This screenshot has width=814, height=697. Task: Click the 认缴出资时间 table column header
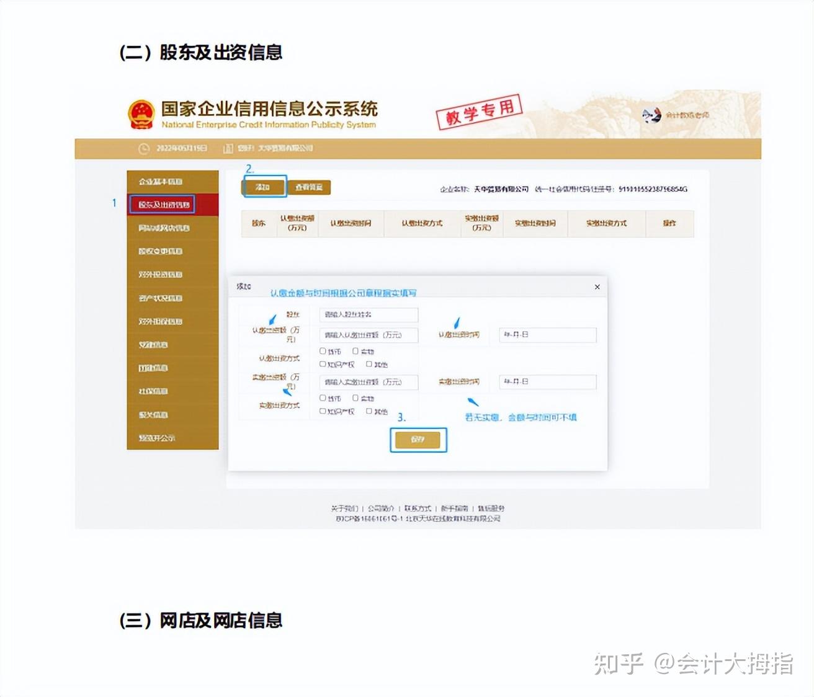[x=351, y=223]
